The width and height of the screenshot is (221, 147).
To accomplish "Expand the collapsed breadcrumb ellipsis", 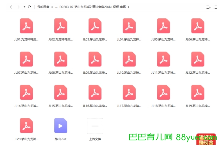I will tap(56, 7).
